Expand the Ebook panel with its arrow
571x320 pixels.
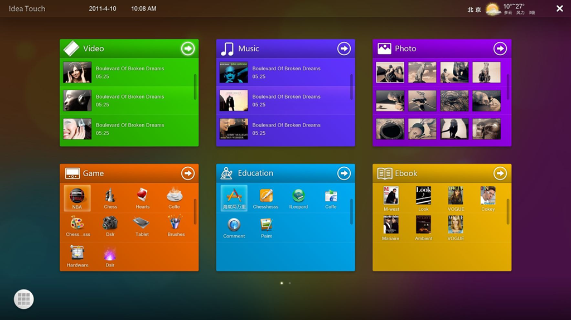click(500, 174)
